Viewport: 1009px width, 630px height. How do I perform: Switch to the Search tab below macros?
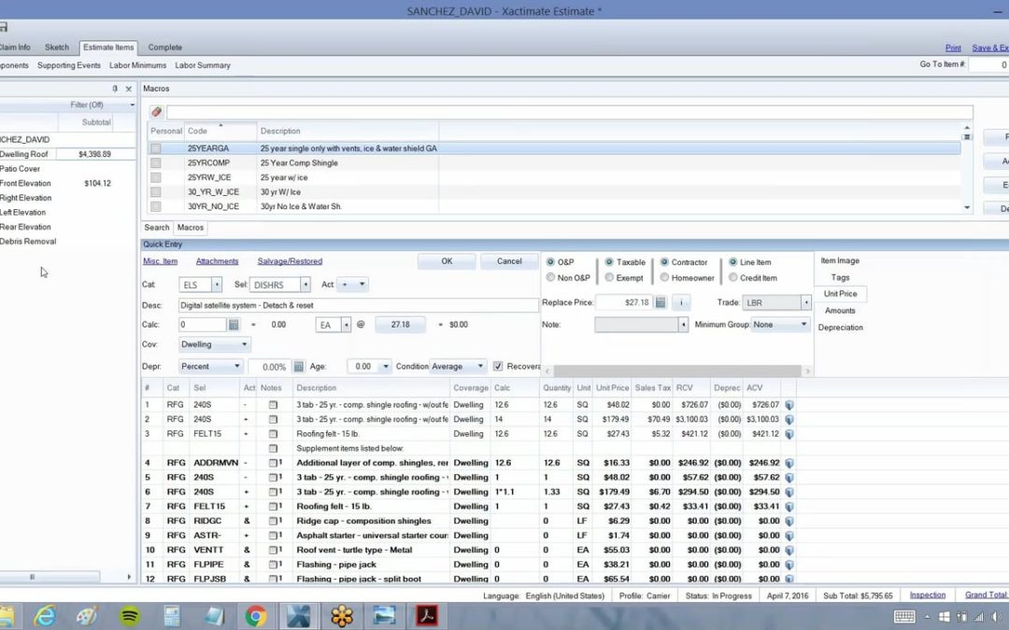click(156, 228)
